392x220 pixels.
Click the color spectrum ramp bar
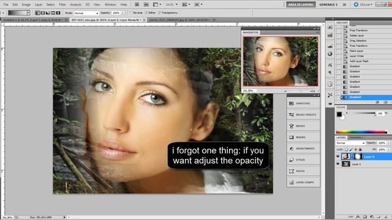[x=361, y=132]
